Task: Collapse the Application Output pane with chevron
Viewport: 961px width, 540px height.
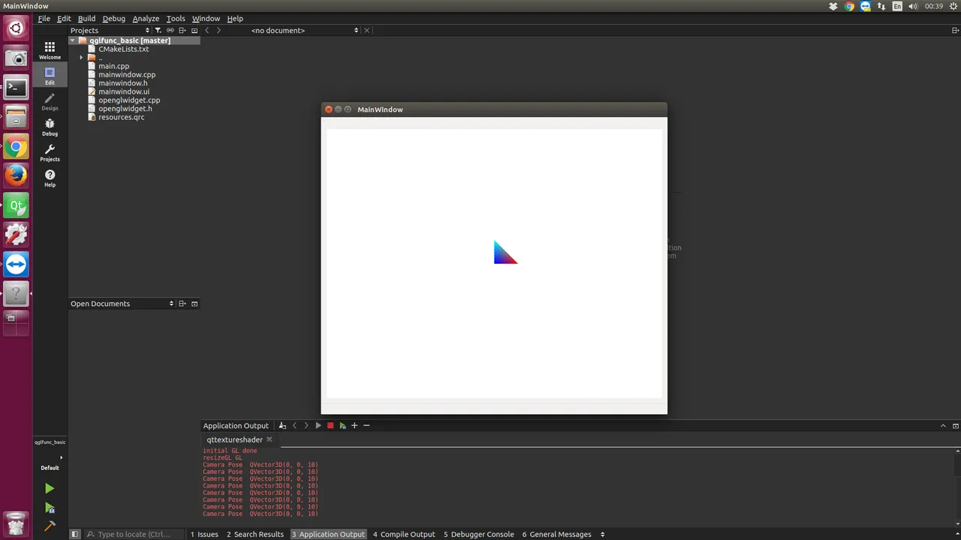Action: click(944, 425)
